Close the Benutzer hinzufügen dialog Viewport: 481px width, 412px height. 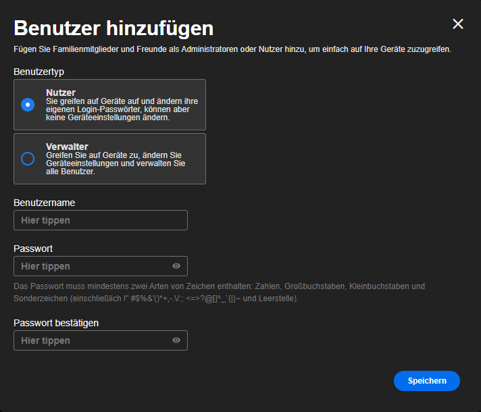tap(457, 24)
